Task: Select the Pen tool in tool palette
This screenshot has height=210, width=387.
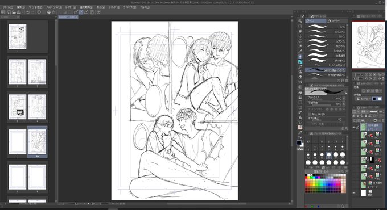Action: click(300, 57)
